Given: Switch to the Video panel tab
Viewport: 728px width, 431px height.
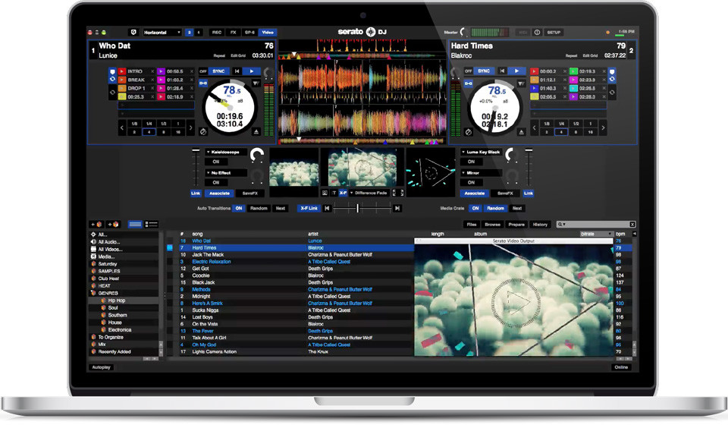Looking at the screenshot, I should click(267, 33).
